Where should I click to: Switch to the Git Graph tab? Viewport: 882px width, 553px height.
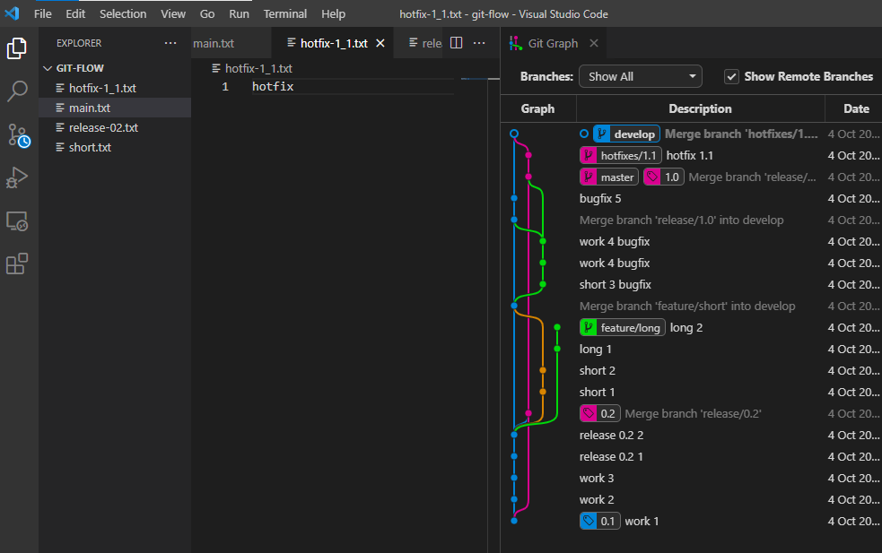pyautogui.click(x=553, y=43)
